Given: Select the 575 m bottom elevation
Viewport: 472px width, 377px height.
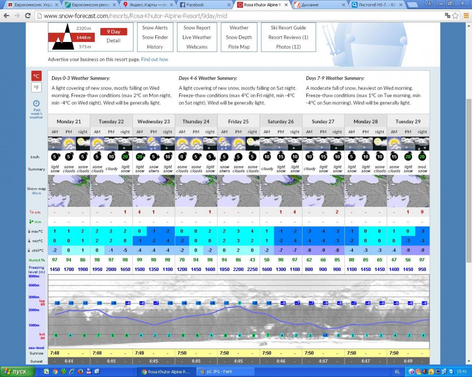Looking at the screenshot, I should tap(85, 47).
